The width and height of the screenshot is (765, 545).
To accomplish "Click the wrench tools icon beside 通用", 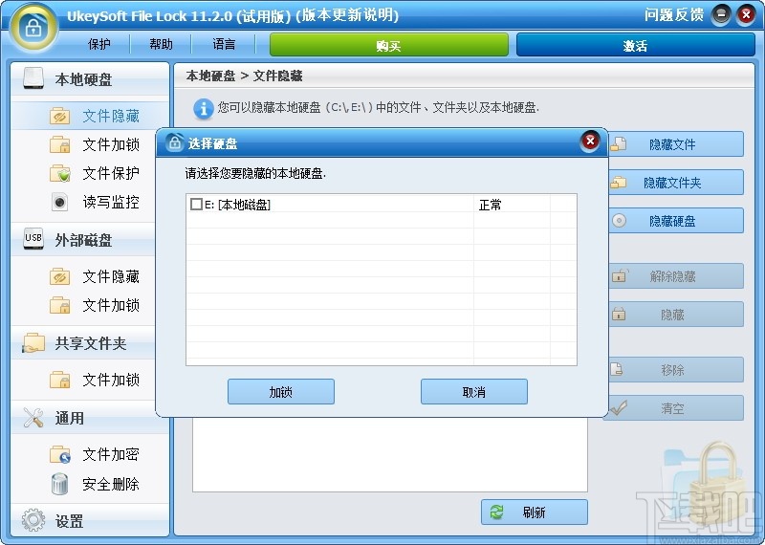I will click(x=33, y=418).
